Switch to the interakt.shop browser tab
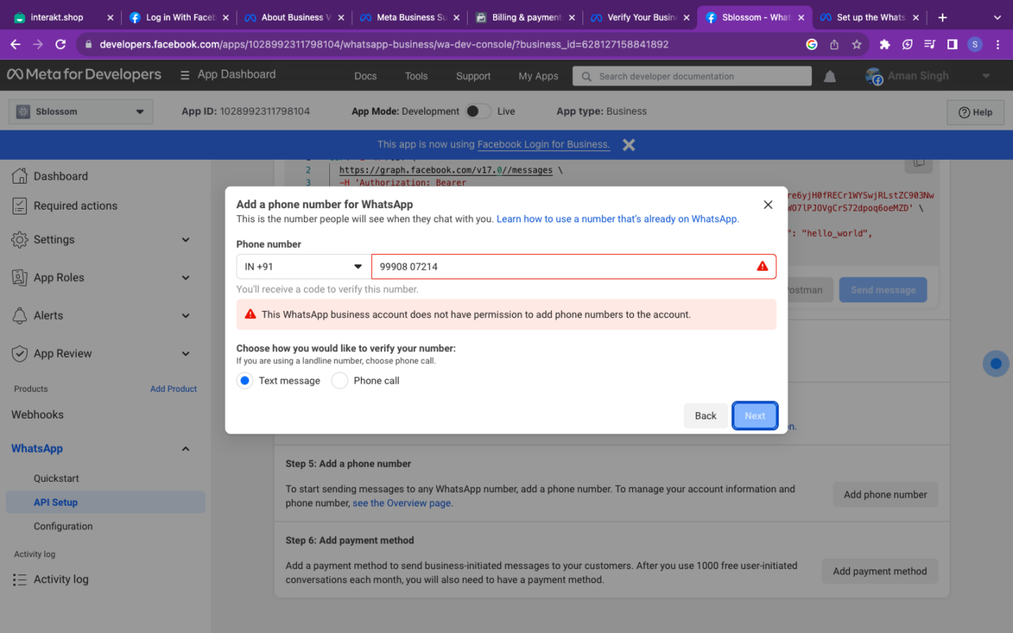 pyautogui.click(x=62, y=17)
